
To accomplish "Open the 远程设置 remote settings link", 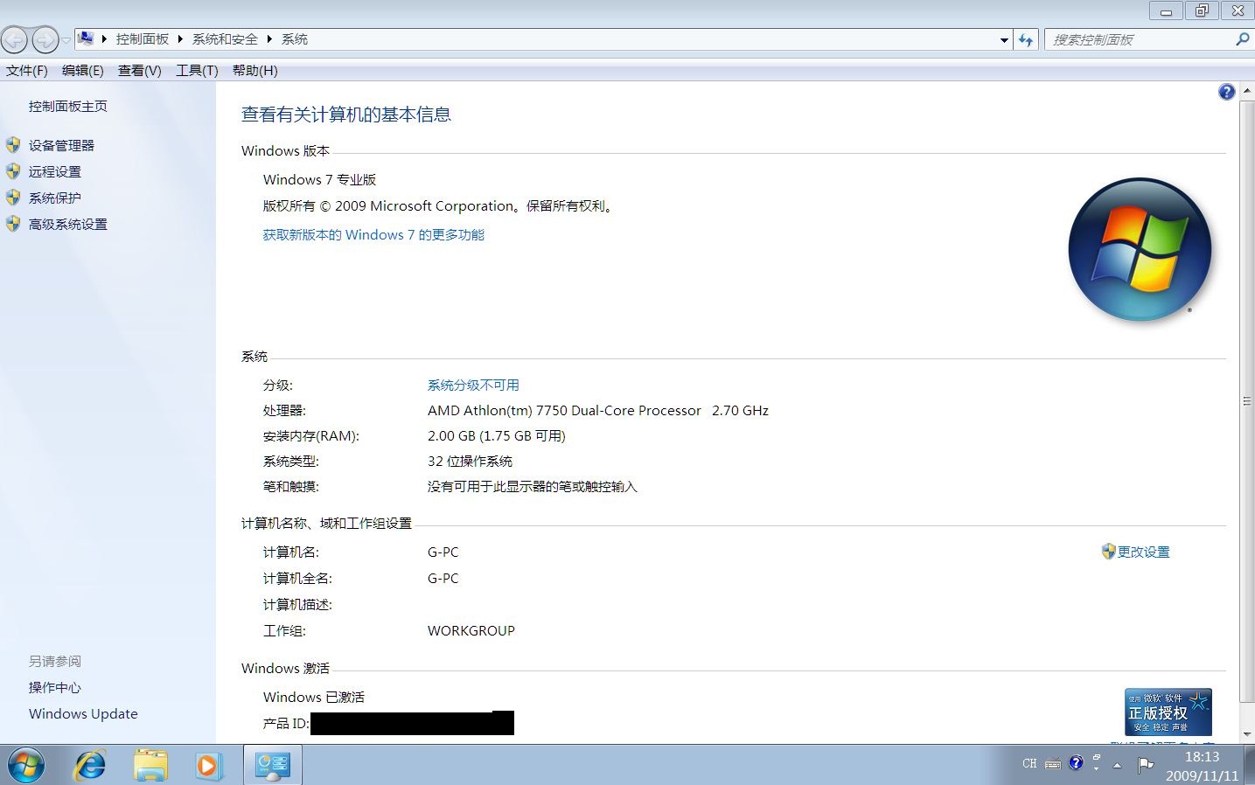I will pyautogui.click(x=54, y=172).
